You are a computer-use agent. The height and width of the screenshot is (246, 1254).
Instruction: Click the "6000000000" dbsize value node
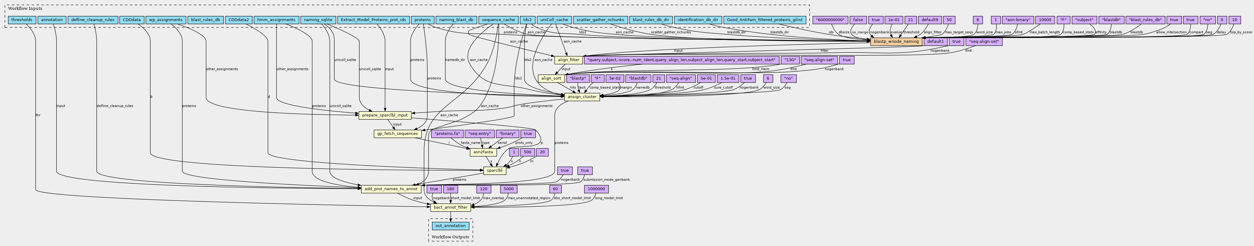click(x=831, y=20)
